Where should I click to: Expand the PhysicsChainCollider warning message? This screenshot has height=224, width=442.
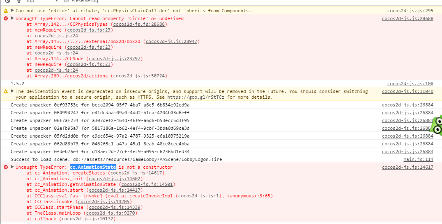[12, 11]
